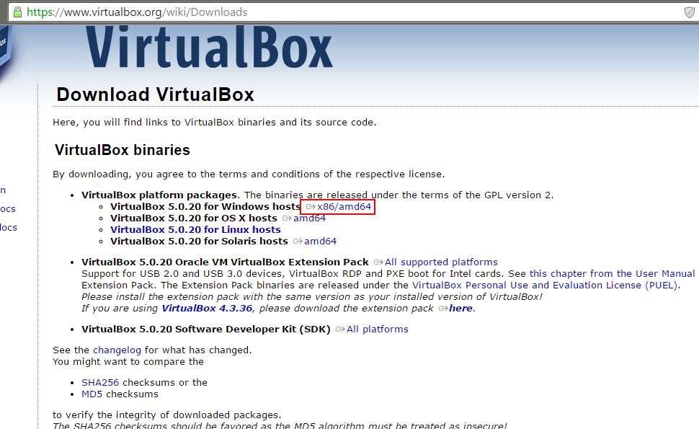
Task: Open the changelog link
Action: coord(117,350)
